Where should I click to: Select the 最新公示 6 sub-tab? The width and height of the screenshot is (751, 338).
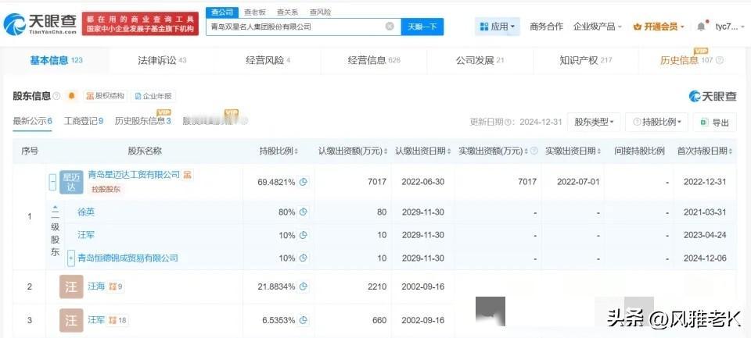click(33, 121)
